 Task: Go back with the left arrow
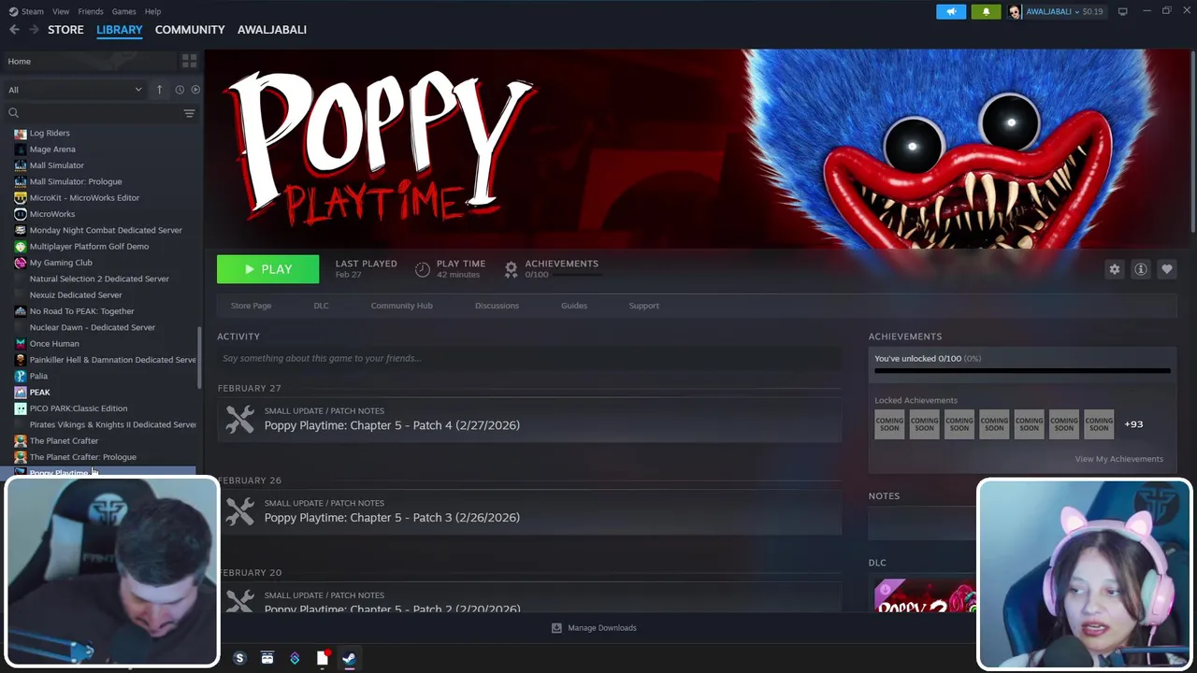click(14, 30)
